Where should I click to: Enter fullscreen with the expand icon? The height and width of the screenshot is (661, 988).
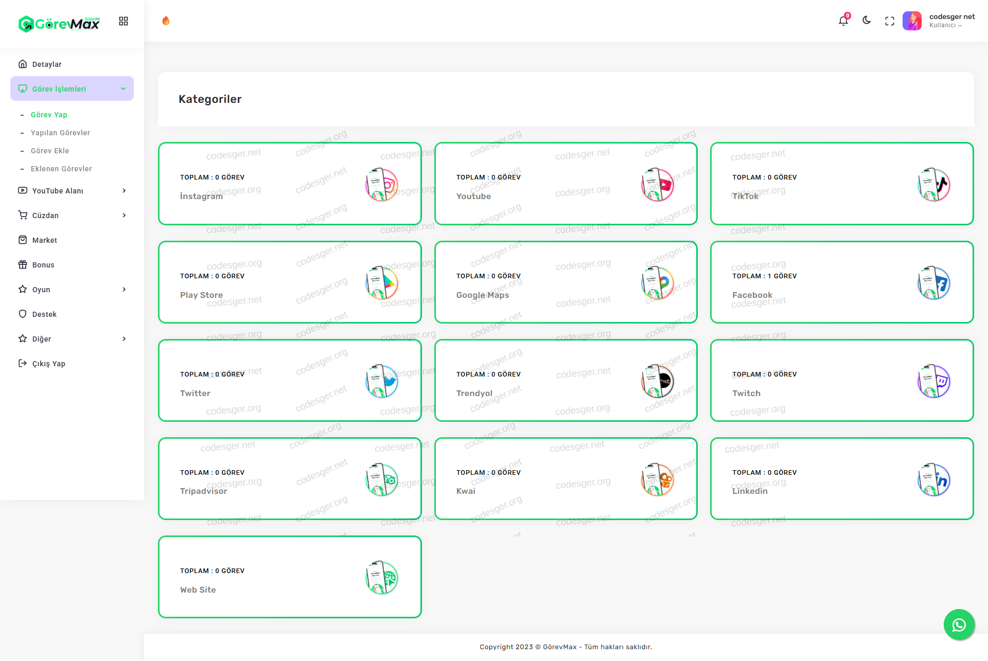click(890, 21)
